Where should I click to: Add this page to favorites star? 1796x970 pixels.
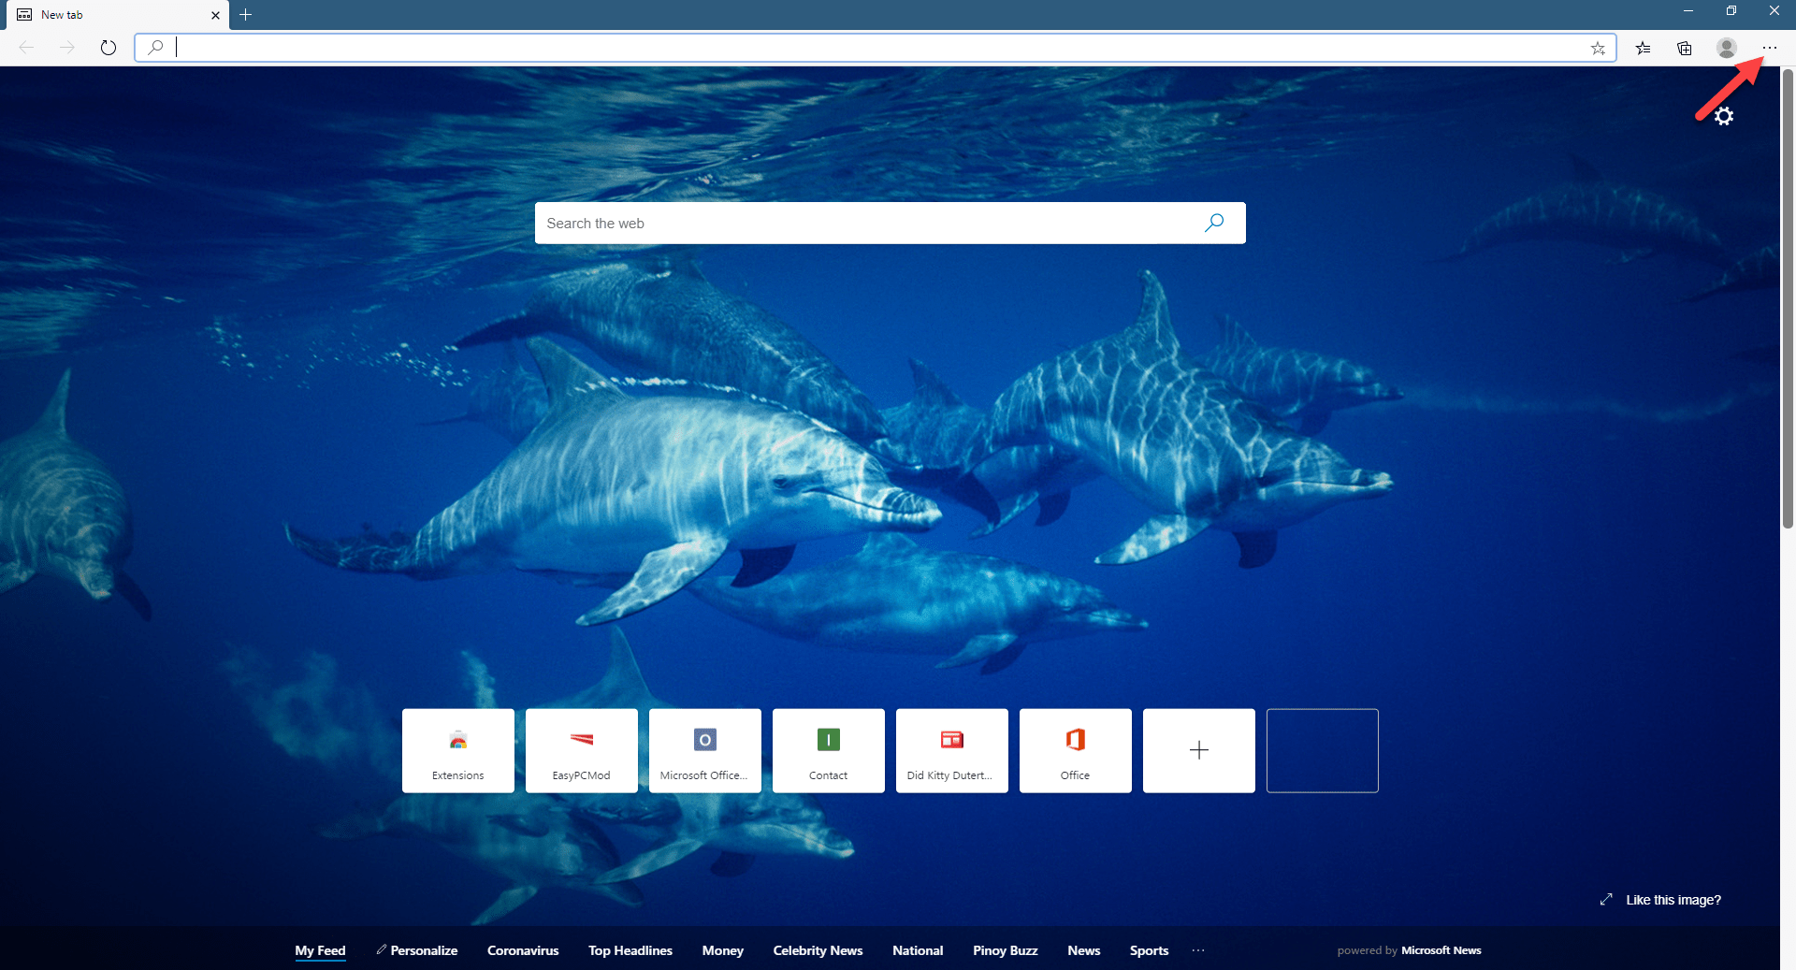point(1598,48)
